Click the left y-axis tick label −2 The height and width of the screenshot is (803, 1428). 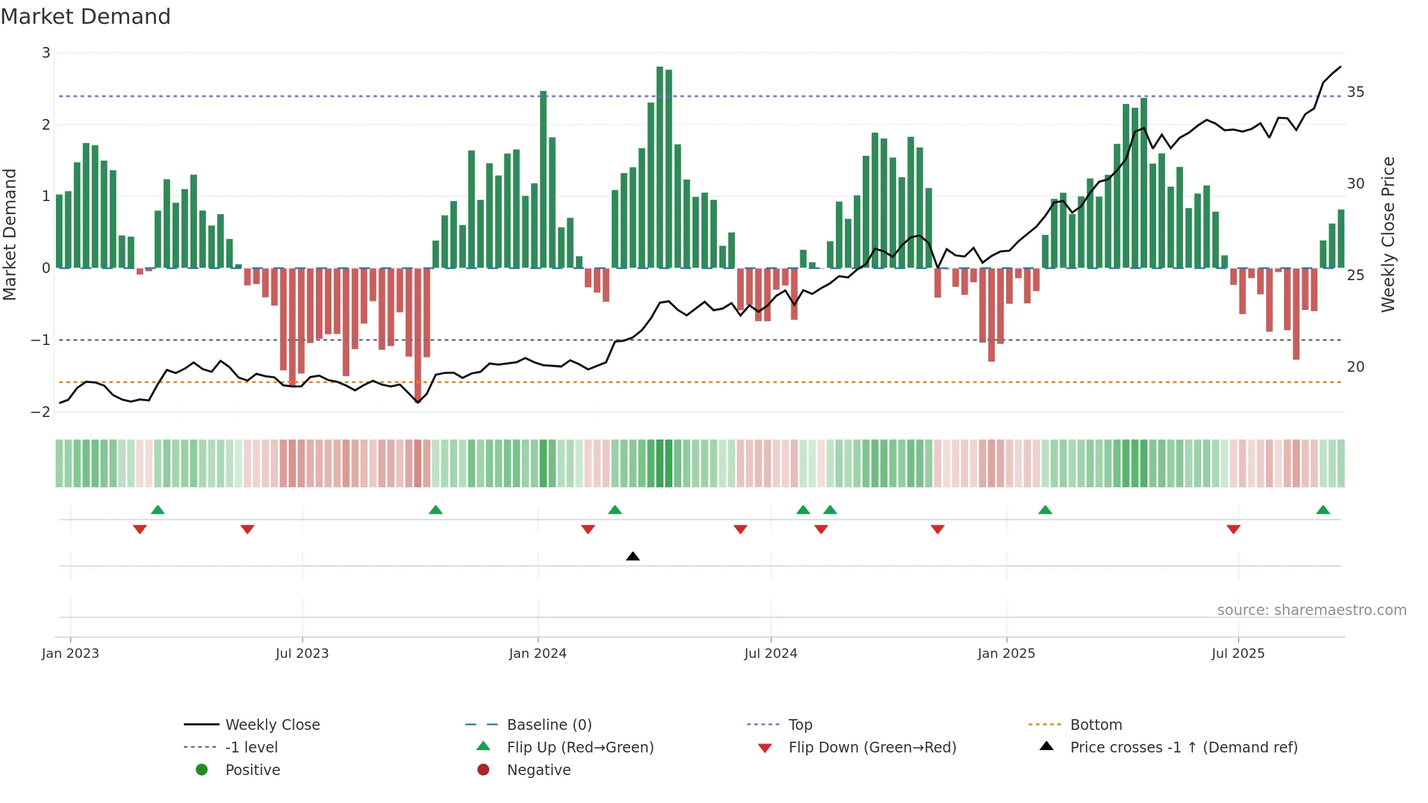click(40, 412)
